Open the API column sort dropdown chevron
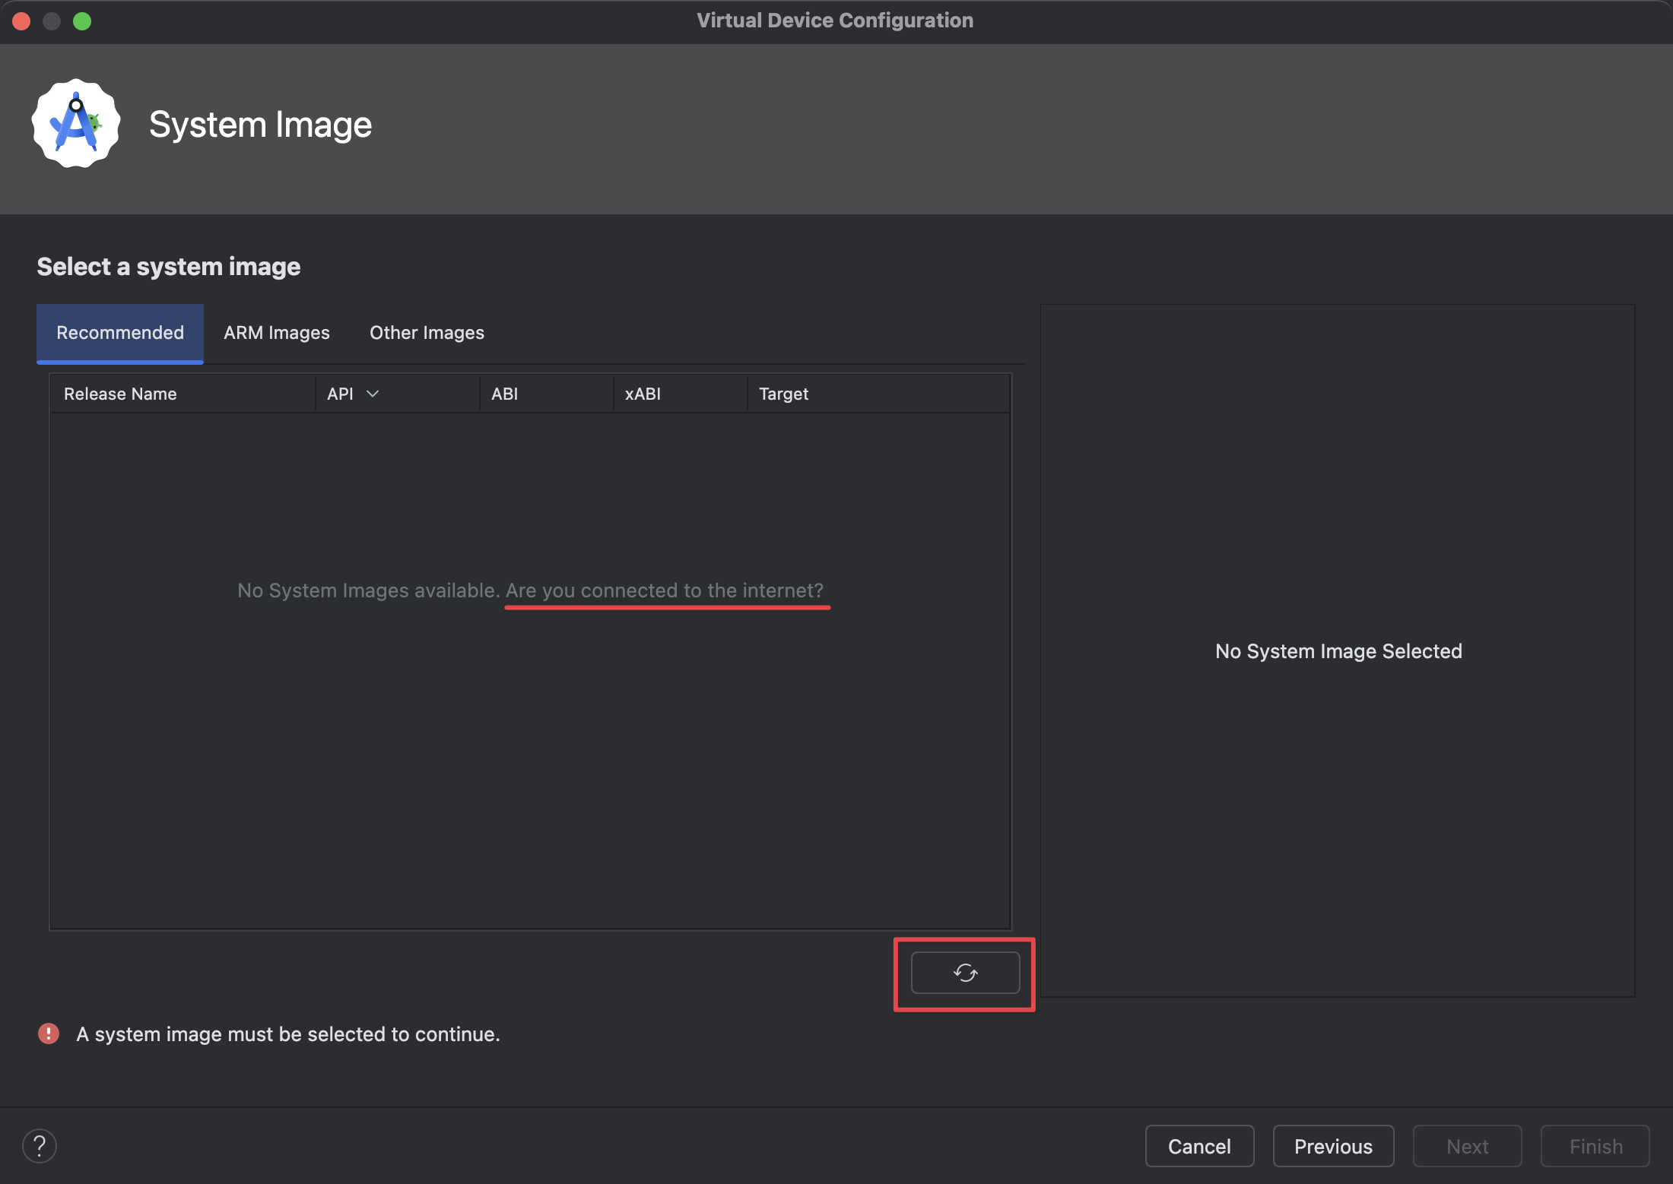The image size is (1673, 1184). 373,394
